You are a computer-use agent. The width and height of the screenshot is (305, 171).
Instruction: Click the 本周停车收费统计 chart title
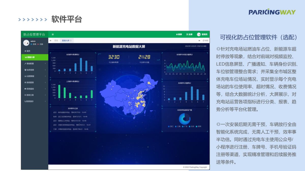(73, 54)
